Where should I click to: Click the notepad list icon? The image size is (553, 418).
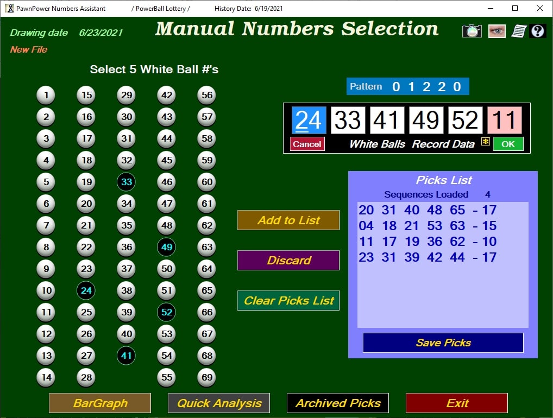click(x=518, y=31)
